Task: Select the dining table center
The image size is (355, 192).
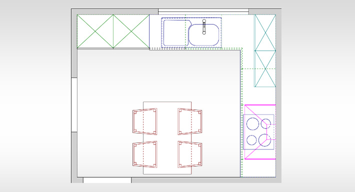Action: [x=167, y=138]
